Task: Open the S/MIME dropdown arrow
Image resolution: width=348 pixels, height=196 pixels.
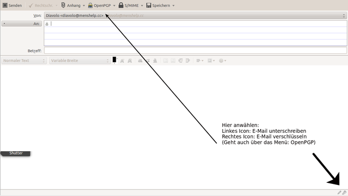Action: coord(142,5)
